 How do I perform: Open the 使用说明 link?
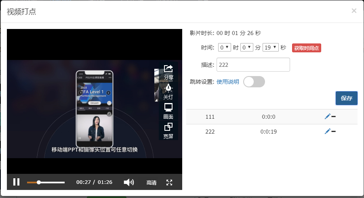[228, 82]
